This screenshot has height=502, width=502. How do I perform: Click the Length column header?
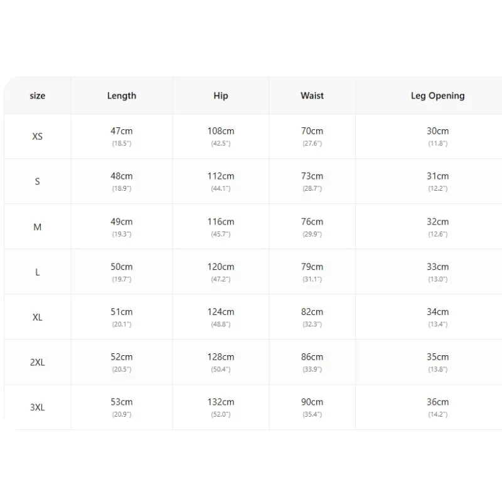[122, 96]
